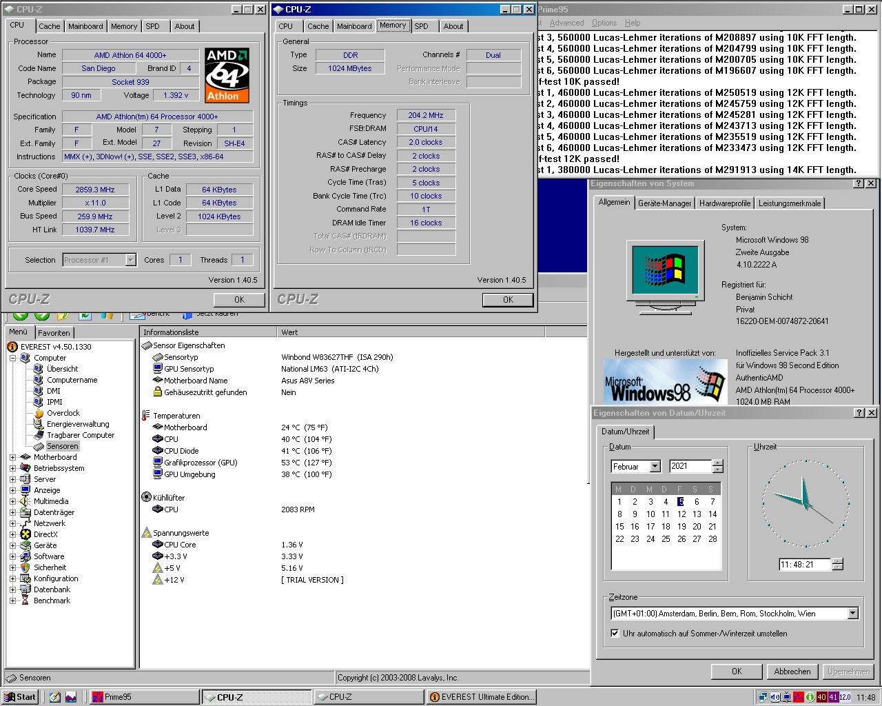Select the Übersicht item in EVEREST tree
The height and width of the screenshot is (706, 882).
click(x=55, y=369)
